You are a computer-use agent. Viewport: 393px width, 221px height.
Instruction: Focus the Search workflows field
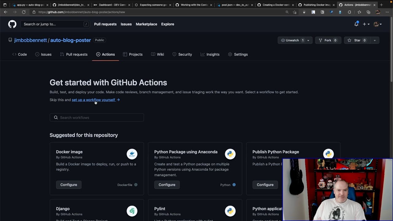[x=97, y=118]
